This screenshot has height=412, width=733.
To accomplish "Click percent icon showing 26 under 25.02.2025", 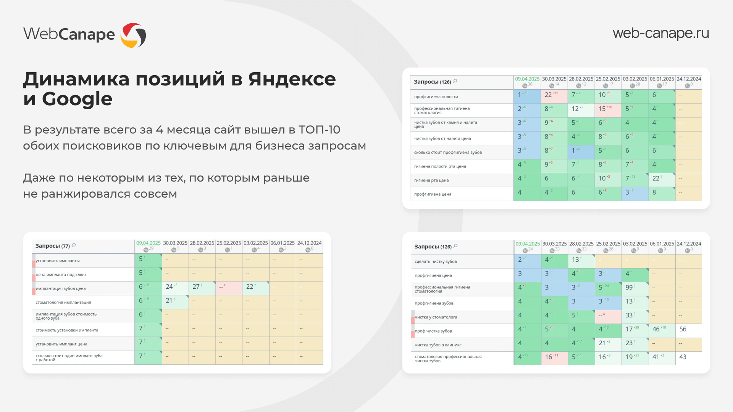I will (x=606, y=250).
